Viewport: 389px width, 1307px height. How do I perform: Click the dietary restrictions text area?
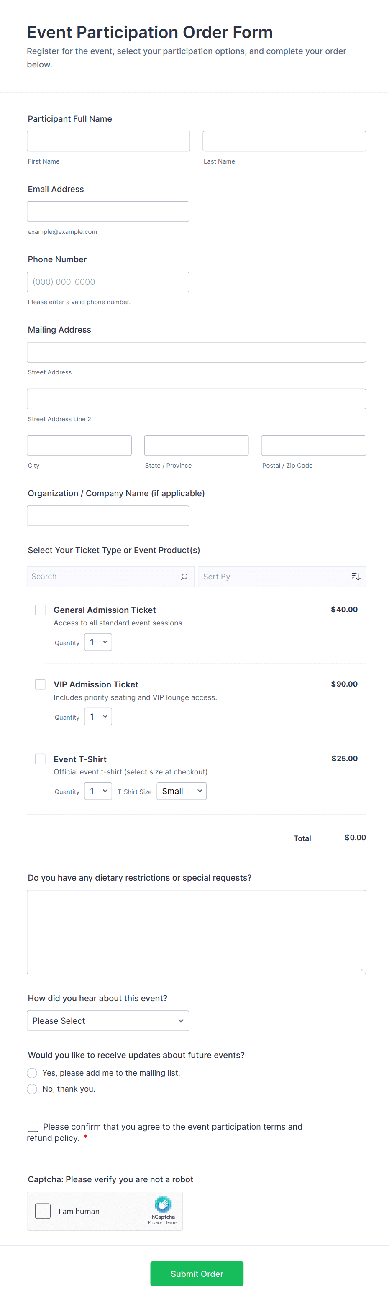(196, 932)
